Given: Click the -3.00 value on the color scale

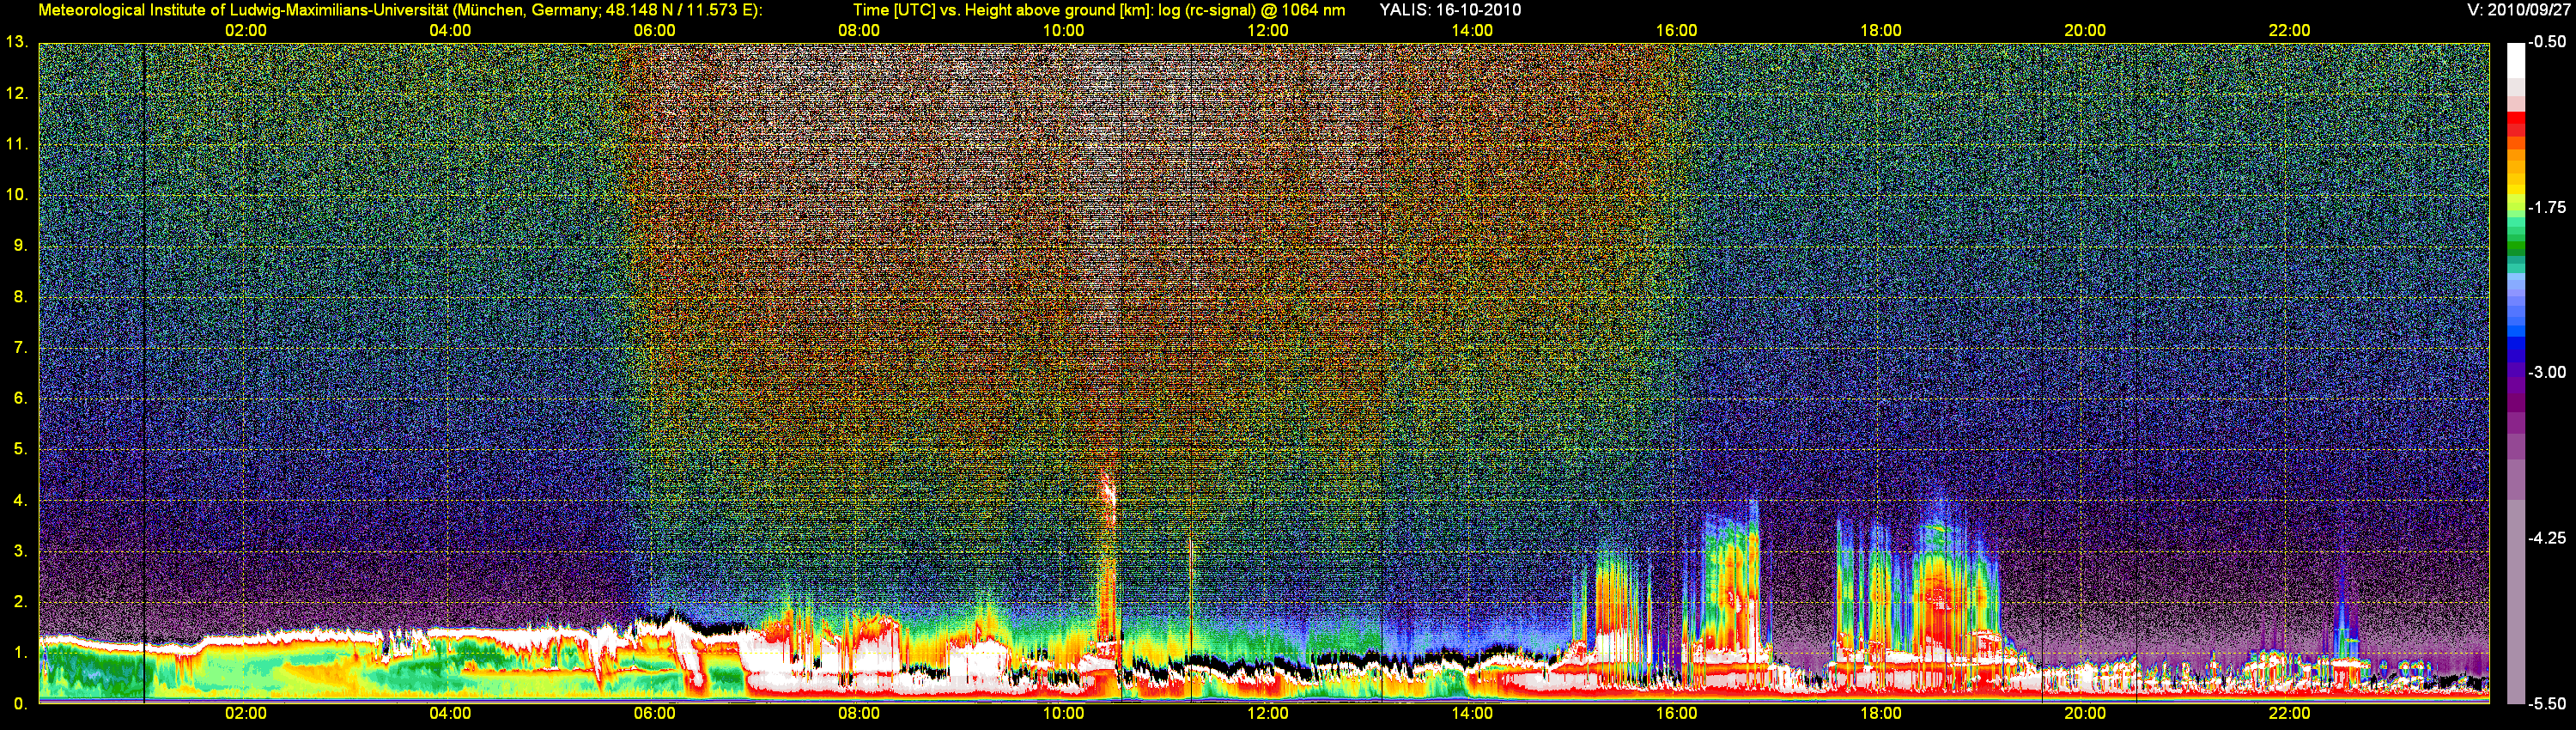Looking at the screenshot, I should coord(2547,372).
